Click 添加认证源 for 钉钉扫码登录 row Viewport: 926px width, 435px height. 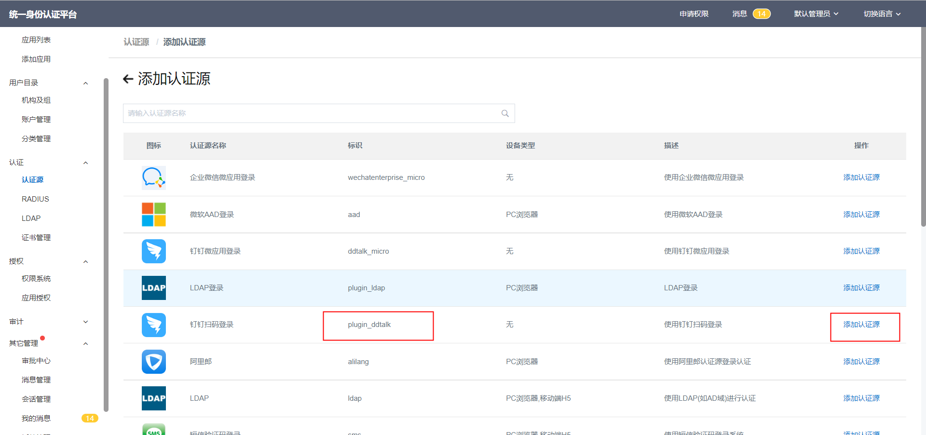pyautogui.click(x=861, y=325)
